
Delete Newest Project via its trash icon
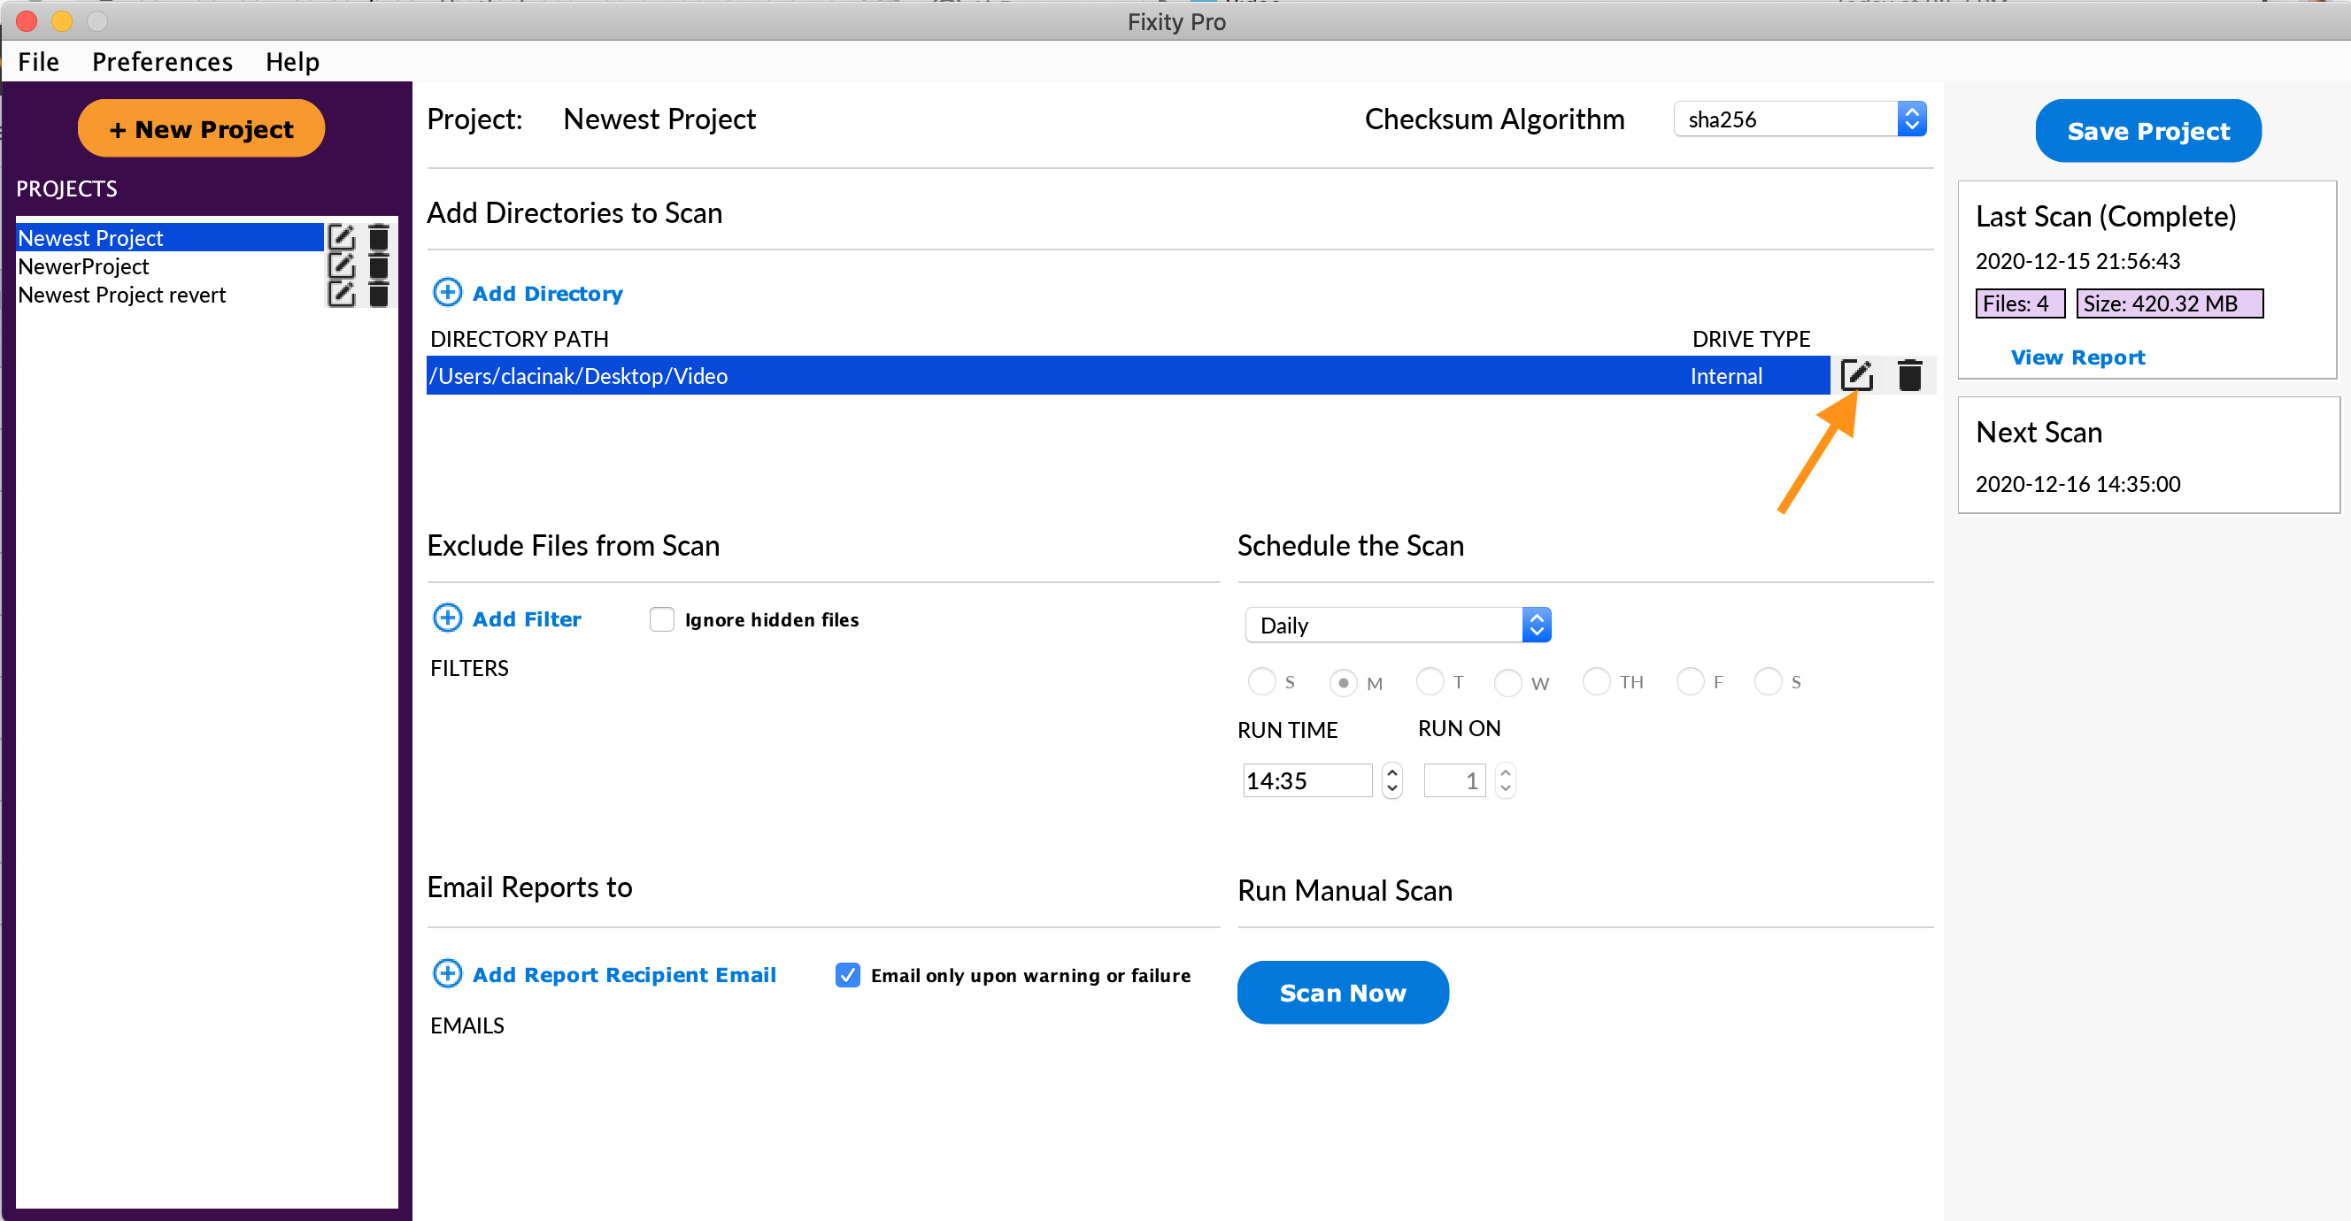(x=379, y=237)
